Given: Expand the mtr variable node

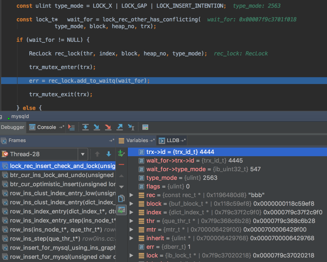Looking at the screenshot, I should click(x=131, y=230).
